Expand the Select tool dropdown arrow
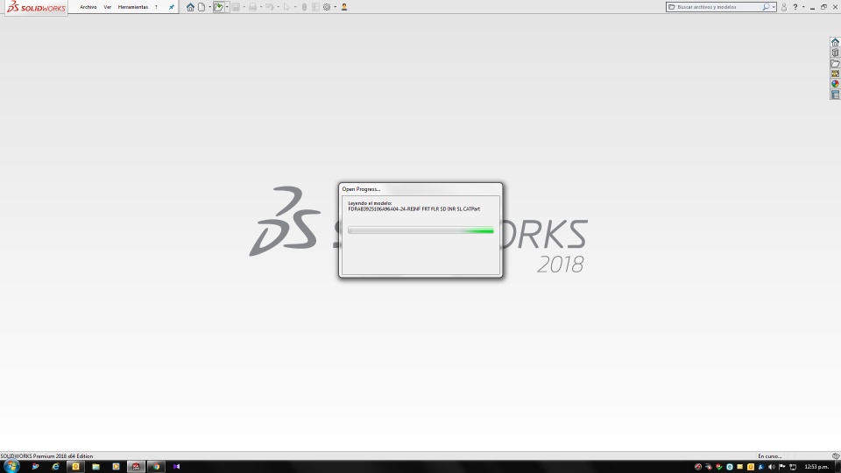The width and height of the screenshot is (841, 473). coord(295,7)
